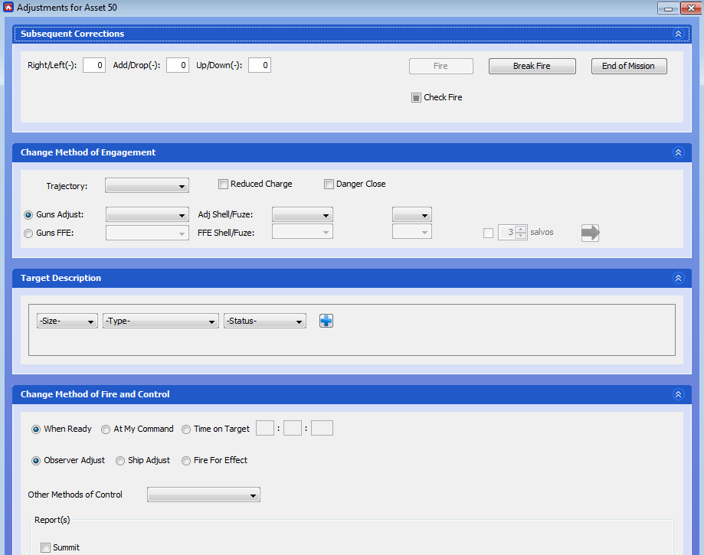Close the Adjustments for Asset 50 window

pos(690,8)
